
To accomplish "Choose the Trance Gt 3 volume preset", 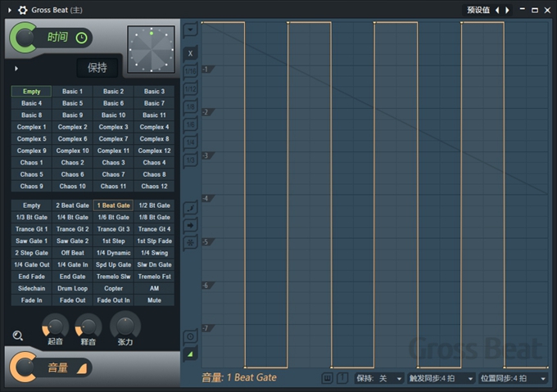I will click(113, 229).
